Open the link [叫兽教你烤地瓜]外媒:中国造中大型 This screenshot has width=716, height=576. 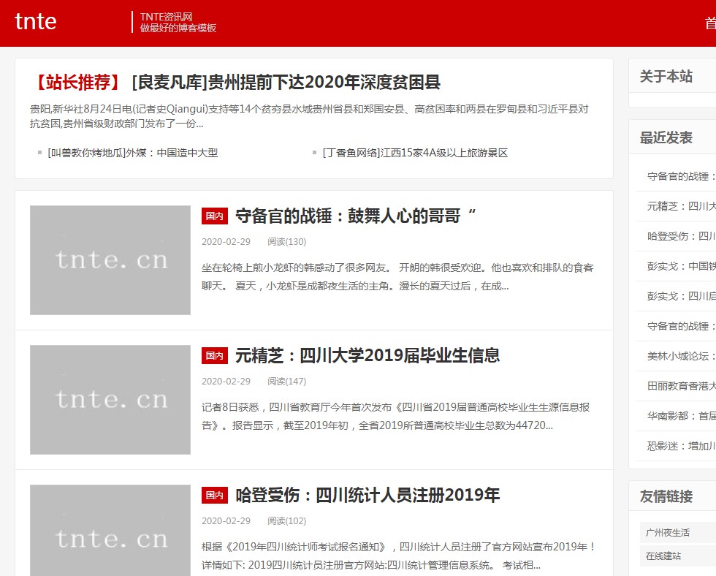[x=133, y=153]
